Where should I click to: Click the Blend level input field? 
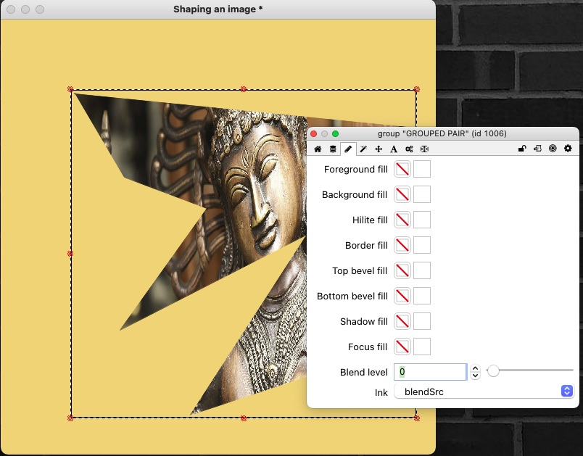pyautogui.click(x=429, y=372)
